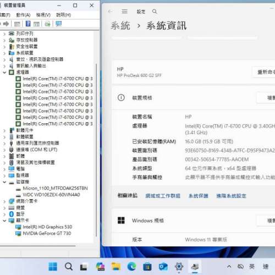Viewport: 275px width, 275px height.
Task: Select Intel(R) HD Graphics 530
Action: tap(47, 227)
